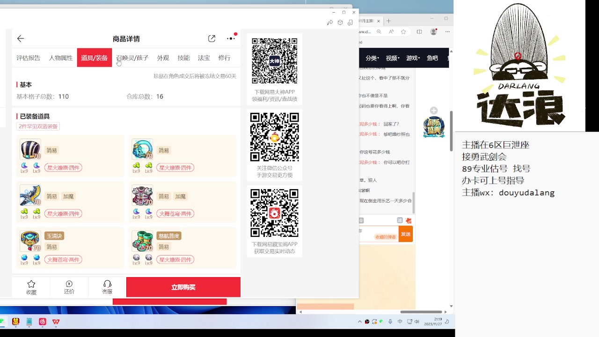Image resolution: width=599 pixels, height=337 pixels.
Task: Click the 微信公众号 QR code
Action: point(275,137)
